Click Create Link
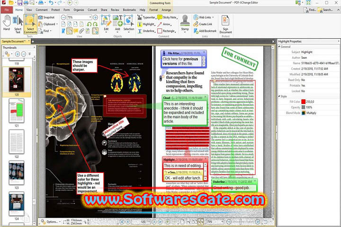Screen dimensions: 341x227 [203, 24]
